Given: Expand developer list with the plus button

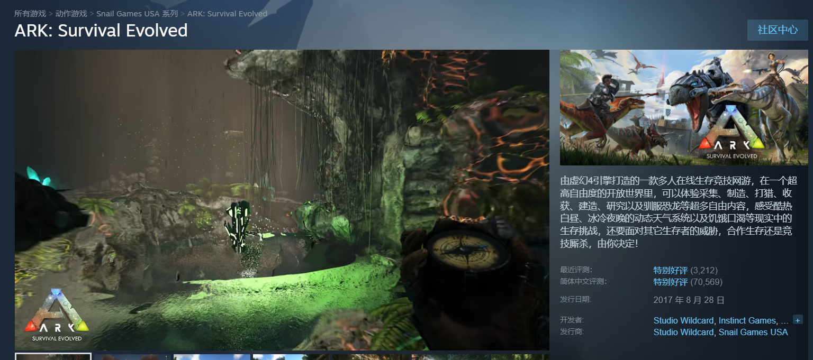Looking at the screenshot, I should (798, 320).
